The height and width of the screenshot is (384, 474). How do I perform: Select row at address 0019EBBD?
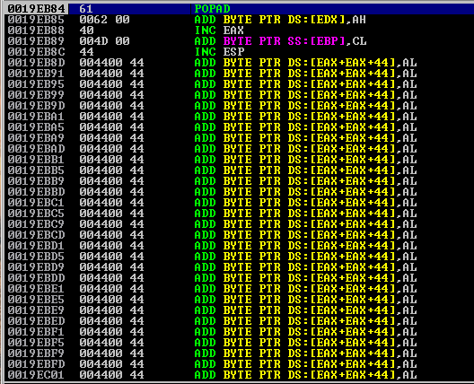239,192
